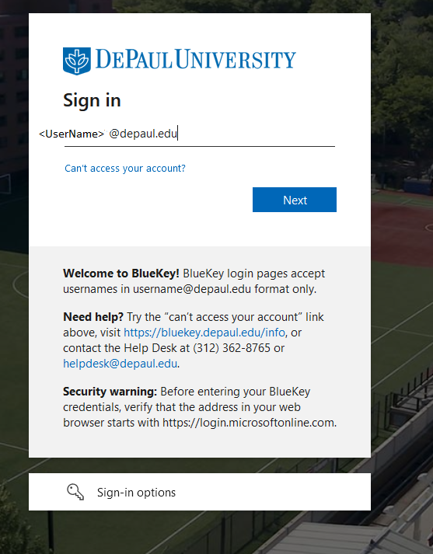Click the blue Next button
Image resolution: width=433 pixels, height=554 pixels.
coord(295,200)
